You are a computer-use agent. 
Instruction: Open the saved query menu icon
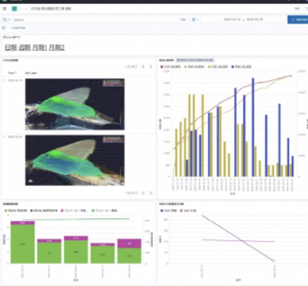point(7,19)
